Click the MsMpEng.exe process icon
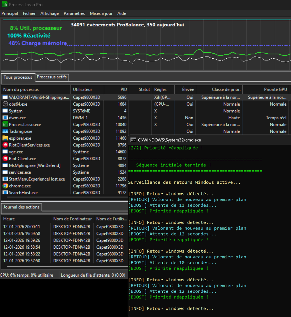Screen dimensions: 291x317 [x=5, y=165]
